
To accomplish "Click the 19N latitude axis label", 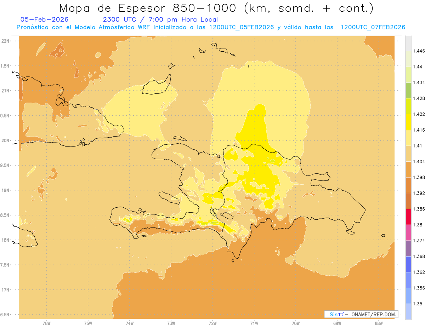I will pyautogui.click(x=6, y=190).
